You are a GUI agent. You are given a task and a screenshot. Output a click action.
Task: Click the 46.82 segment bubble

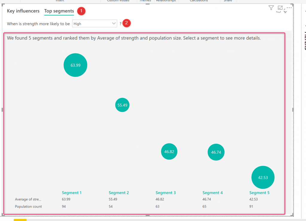169,152
